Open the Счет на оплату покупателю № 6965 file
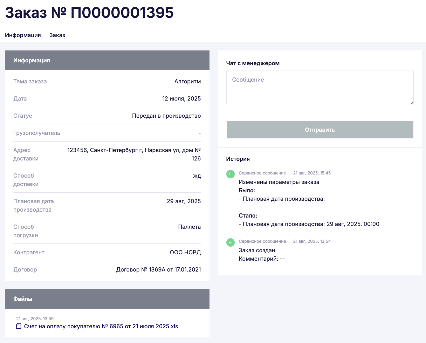 point(101,326)
